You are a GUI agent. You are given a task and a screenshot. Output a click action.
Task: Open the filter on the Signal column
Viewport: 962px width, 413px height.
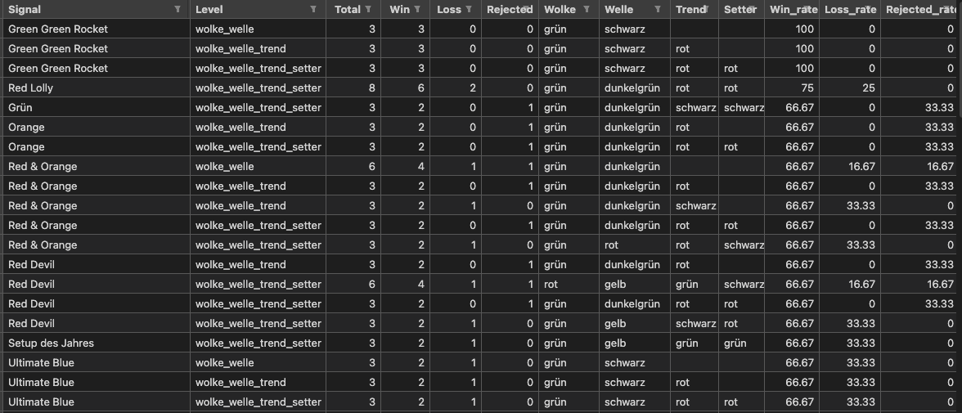(178, 9)
